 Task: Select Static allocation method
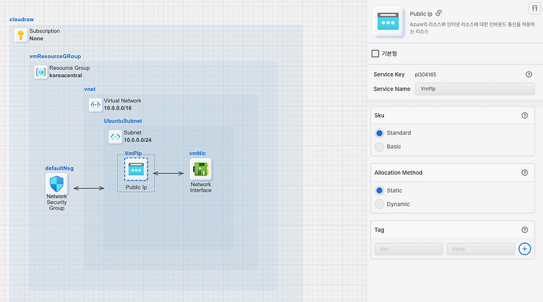click(x=379, y=190)
